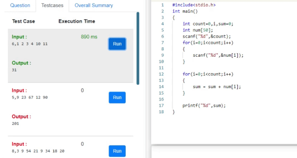Screen dimensions: 297x158
Task: Click the scanf("%d",&count); code line
Action: [x=206, y=36]
